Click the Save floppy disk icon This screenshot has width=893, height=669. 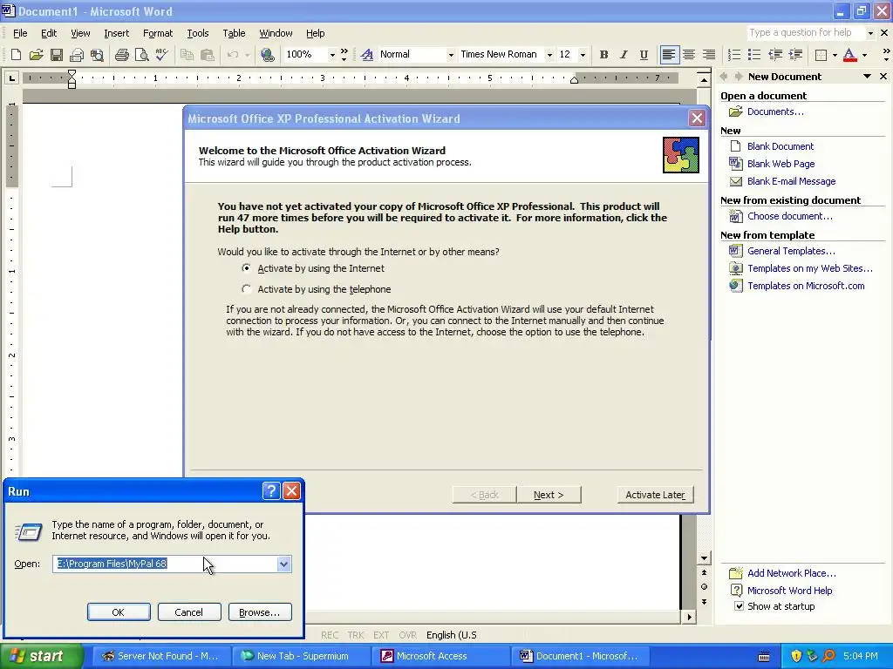tap(57, 55)
